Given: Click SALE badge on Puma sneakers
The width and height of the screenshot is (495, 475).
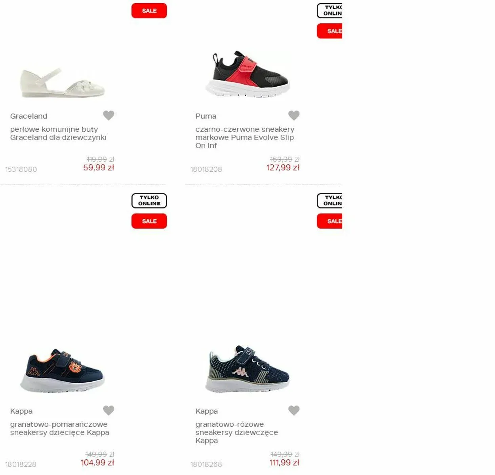Looking at the screenshot, I should point(329,31).
